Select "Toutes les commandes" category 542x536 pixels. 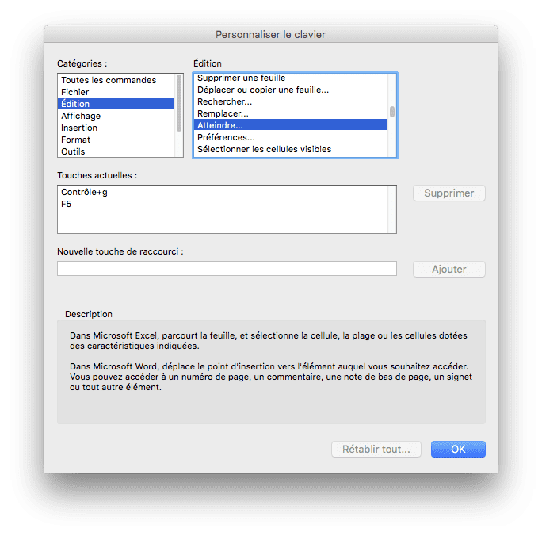pyautogui.click(x=116, y=80)
